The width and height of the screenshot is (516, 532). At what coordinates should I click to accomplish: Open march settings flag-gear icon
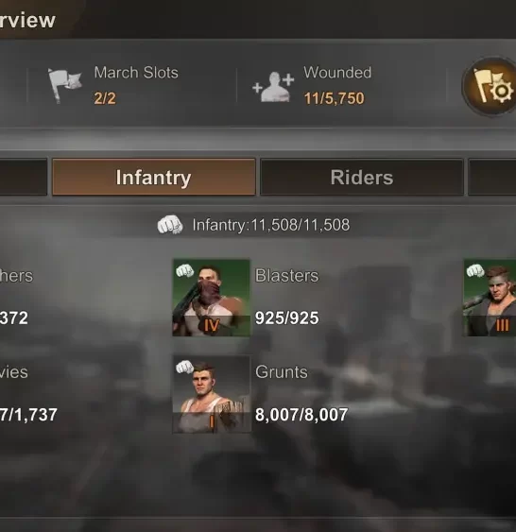pos(490,87)
